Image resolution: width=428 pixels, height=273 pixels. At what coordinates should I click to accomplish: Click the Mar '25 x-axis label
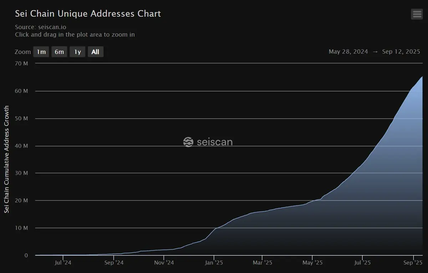point(262,263)
